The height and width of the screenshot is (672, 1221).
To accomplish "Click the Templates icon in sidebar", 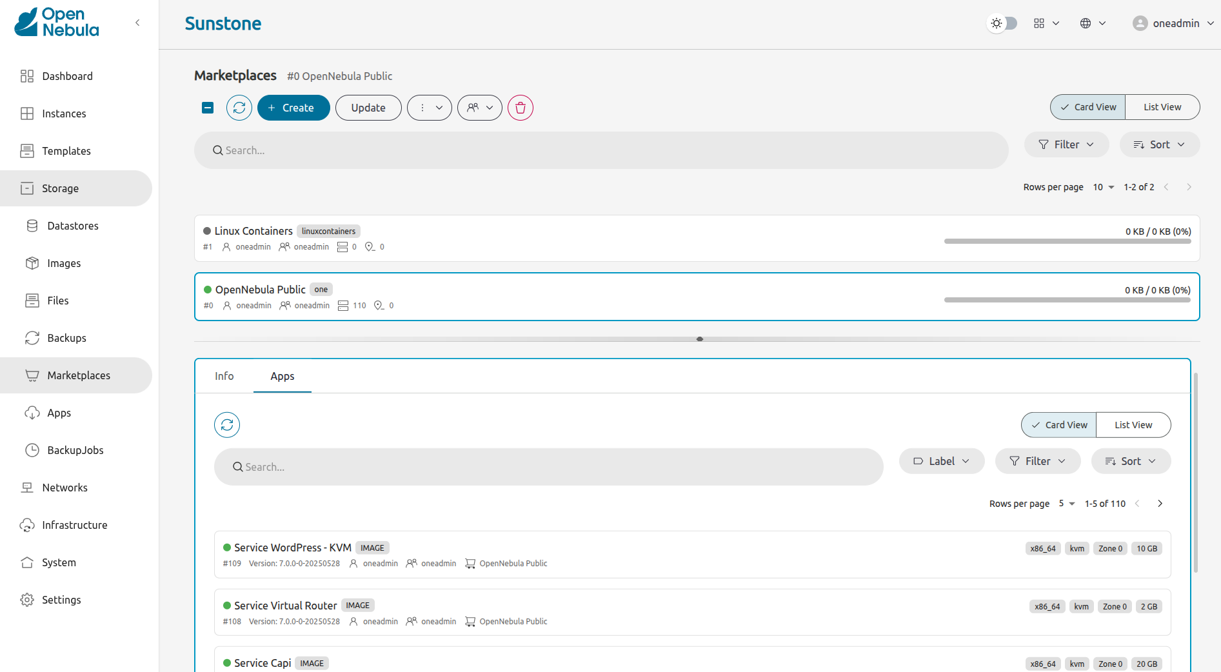I will tap(27, 151).
